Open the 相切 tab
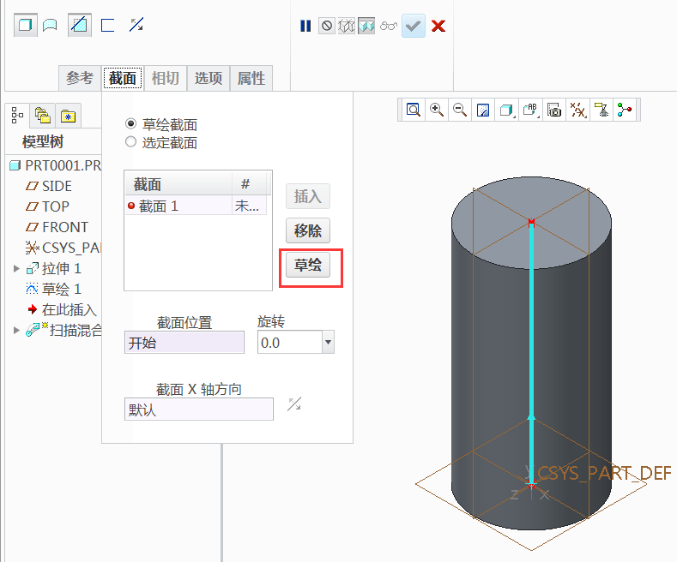677x562 pixels. pos(166,79)
